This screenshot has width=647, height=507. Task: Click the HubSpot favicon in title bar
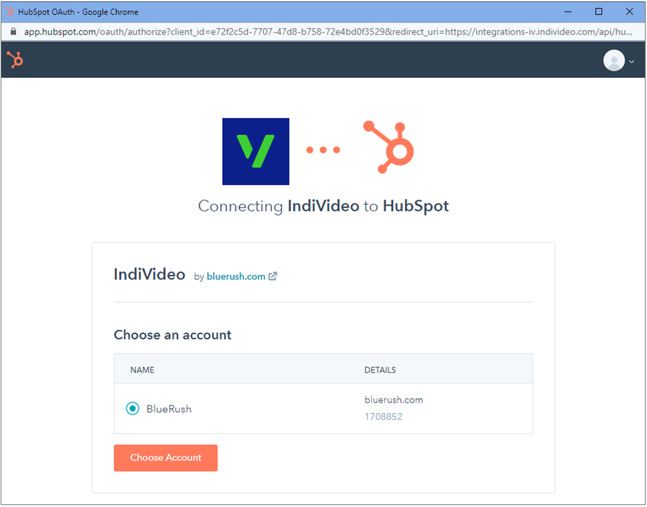click(x=9, y=11)
